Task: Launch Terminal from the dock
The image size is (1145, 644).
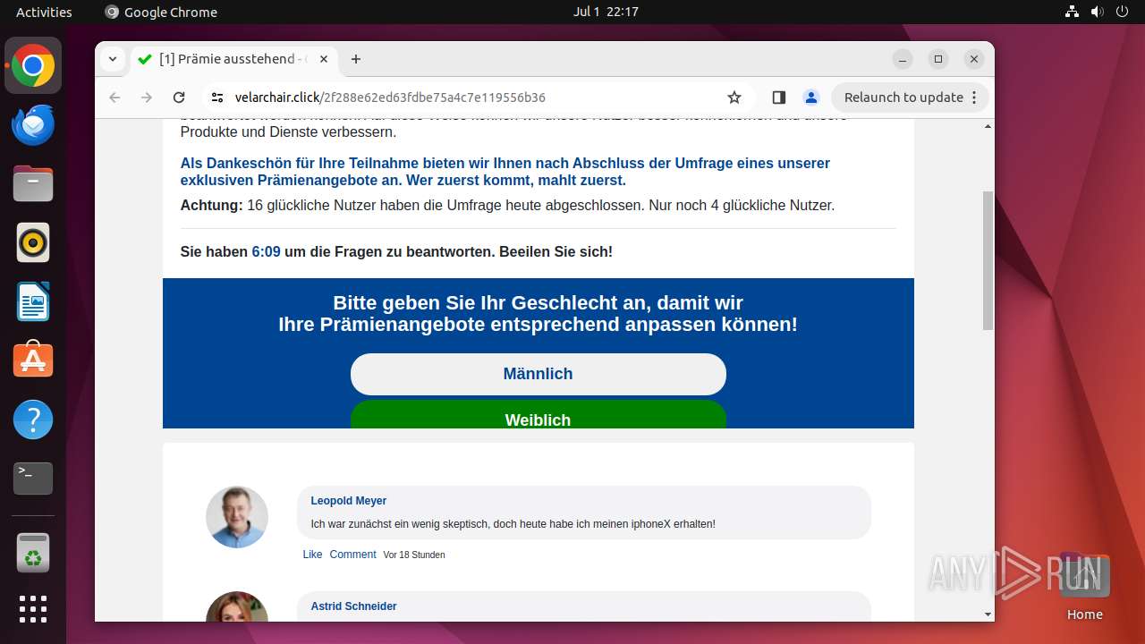Action: (x=33, y=479)
